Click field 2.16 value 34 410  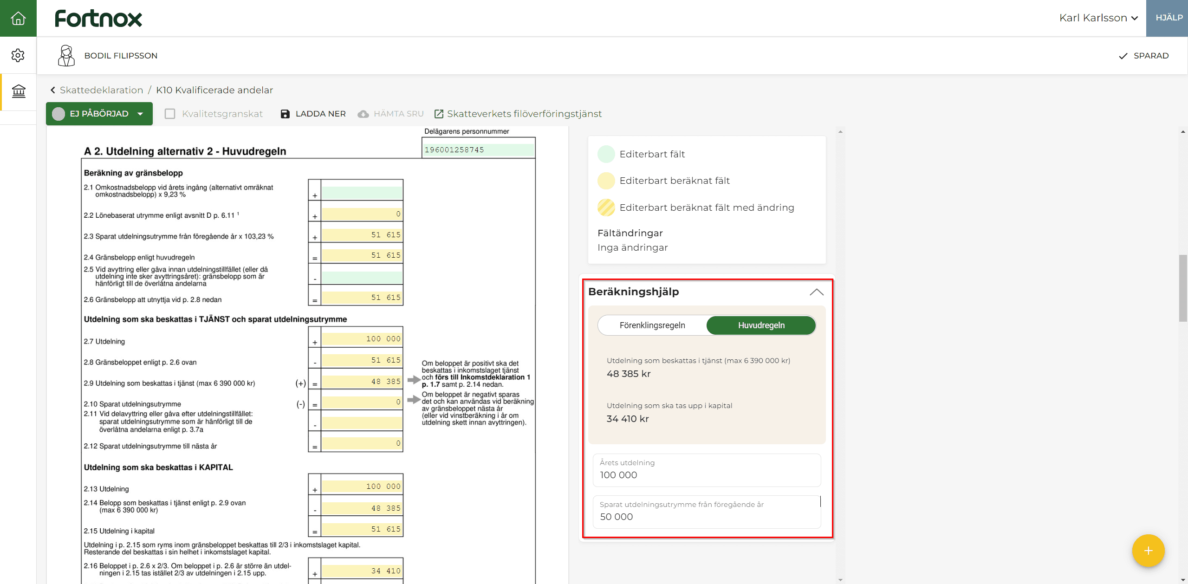(362, 571)
